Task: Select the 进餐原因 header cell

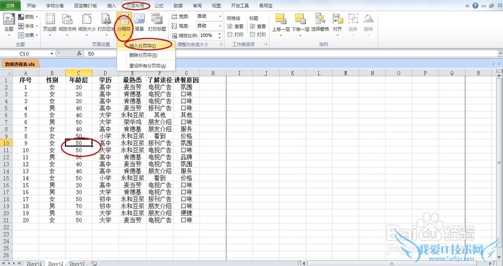Action: pos(187,80)
